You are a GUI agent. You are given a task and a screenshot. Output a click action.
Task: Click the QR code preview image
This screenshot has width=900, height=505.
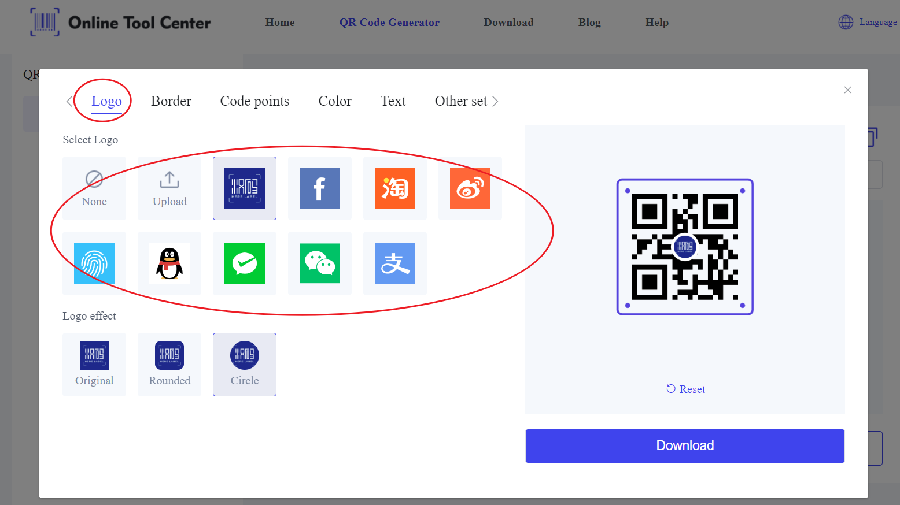click(x=685, y=247)
